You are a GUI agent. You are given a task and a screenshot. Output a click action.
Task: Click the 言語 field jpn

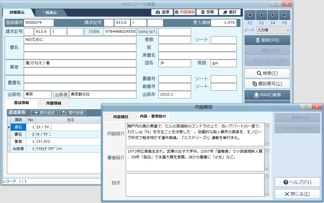coord(224,63)
